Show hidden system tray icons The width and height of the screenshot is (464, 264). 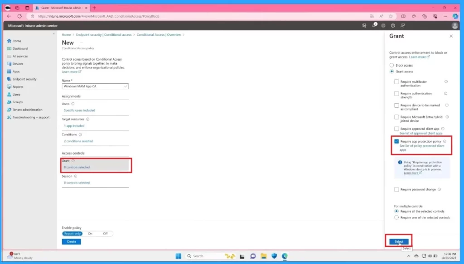pyautogui.click(x=408, y=256)
